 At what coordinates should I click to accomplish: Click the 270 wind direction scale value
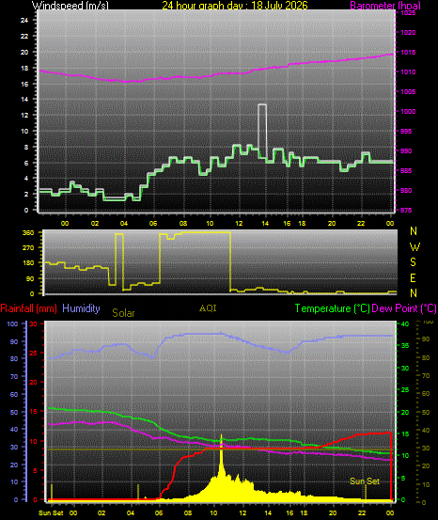(28, 247)
